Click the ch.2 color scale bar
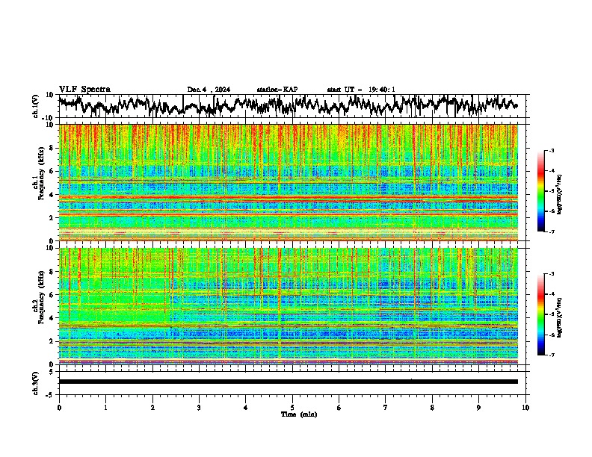592x457 pixels. click(540, 314)
